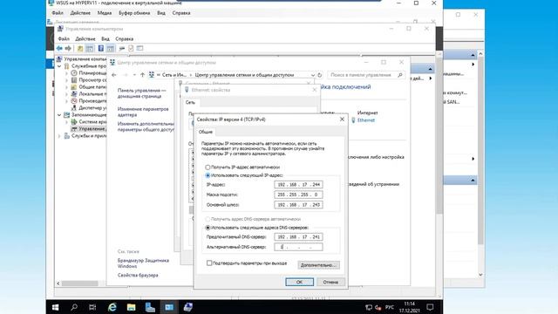
Task: Launch Internet Explorer from taskbar
Action: pyautogui.click(x=112, y=307)
